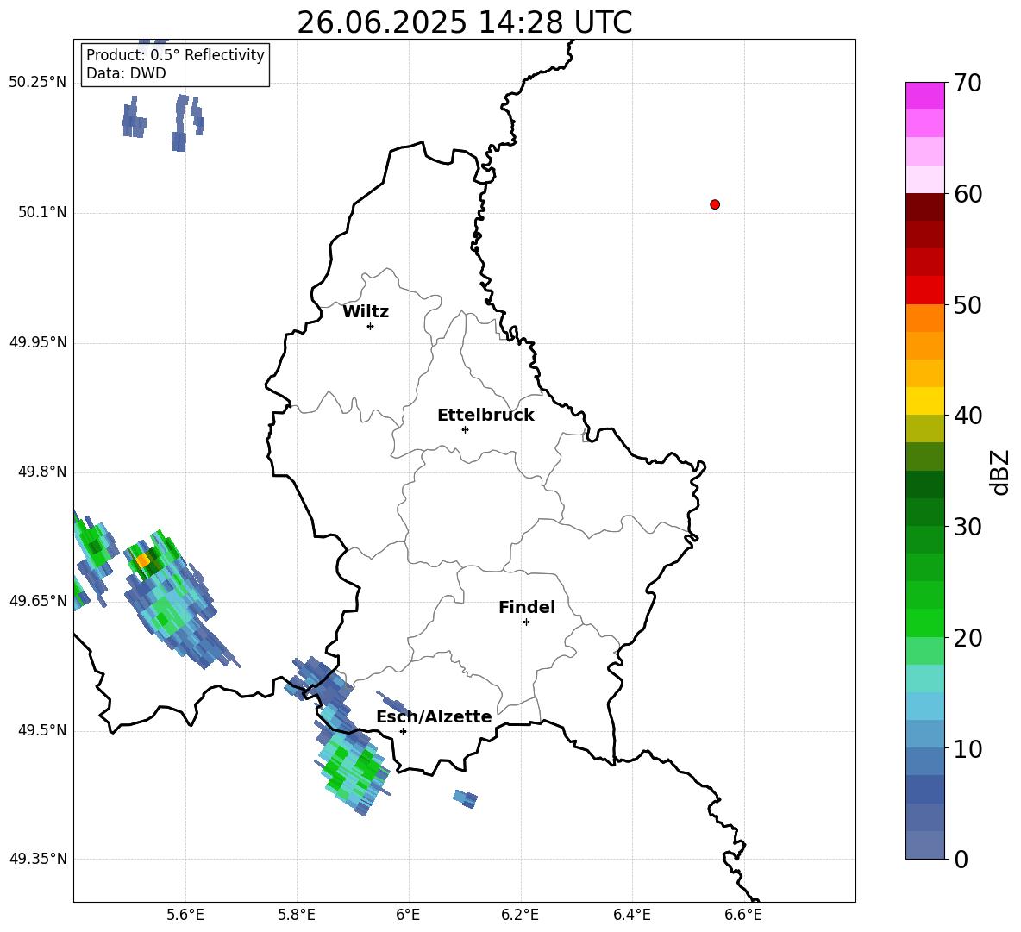Click the Ettelbruck label
The height and width of the screenshot is (932, 1021).
(485, 416)
